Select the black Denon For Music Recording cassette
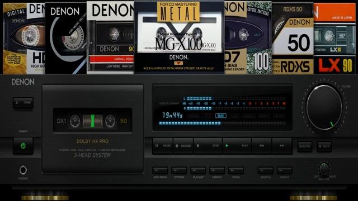Image resolution: width=358 pixels, height=201 pixels. pos(66,39)
